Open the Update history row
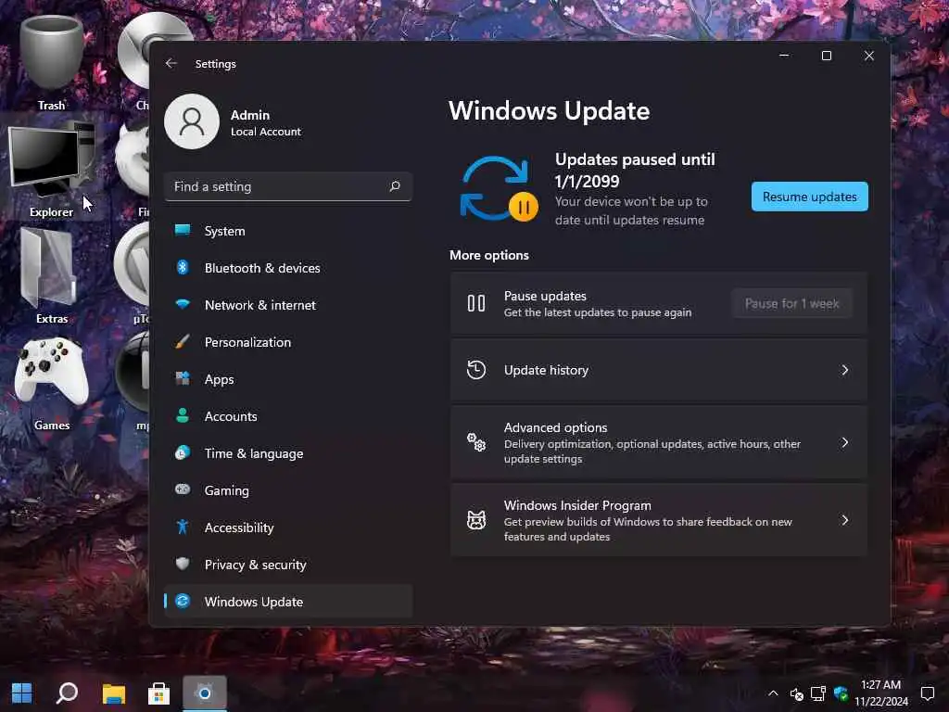Viewport: 949px width, 712px height. pos(659,370)
